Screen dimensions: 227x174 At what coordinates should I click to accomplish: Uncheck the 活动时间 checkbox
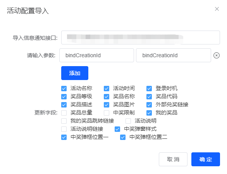tap(107, 89)
